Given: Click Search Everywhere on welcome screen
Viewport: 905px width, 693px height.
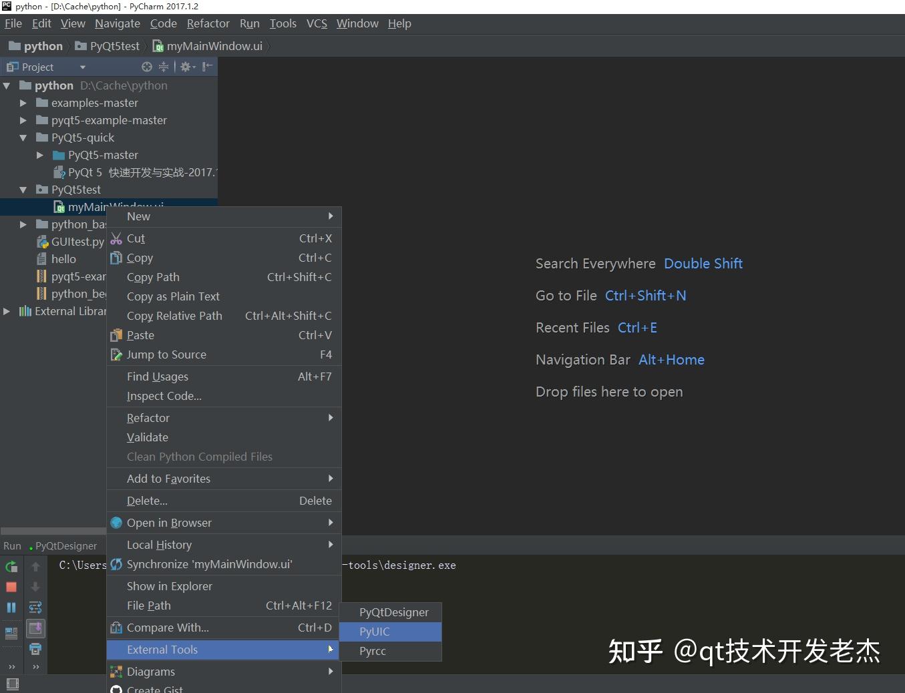Looking at the screenshot, I should coord(595,263).
